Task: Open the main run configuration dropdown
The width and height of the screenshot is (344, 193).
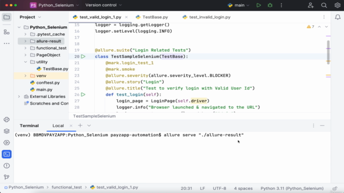Action: click(239, 5)
